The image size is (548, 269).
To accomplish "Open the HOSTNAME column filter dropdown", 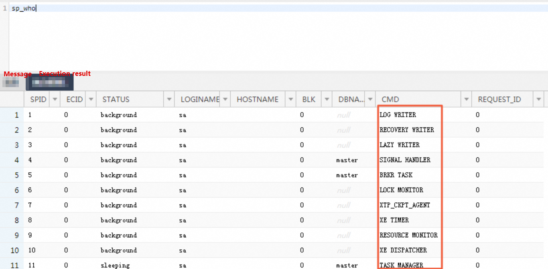I will [x=290, y=99].
